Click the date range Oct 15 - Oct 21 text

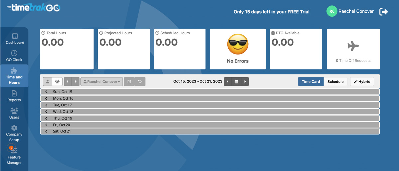tap(198, 81)
